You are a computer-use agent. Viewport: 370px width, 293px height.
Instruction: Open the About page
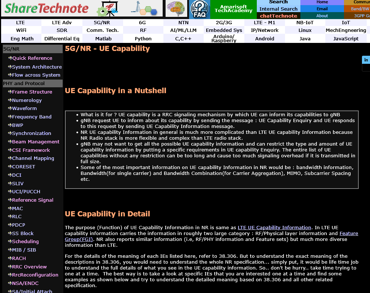[x=322, y=16]
